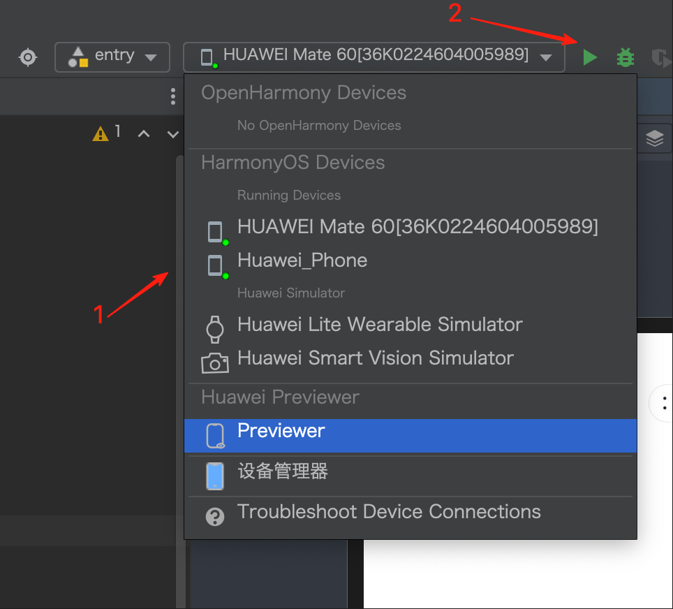Viewport: 673px width, 609px height.
Task: Choose Huawei Lite Wearable Simulator
Action: 411,325
